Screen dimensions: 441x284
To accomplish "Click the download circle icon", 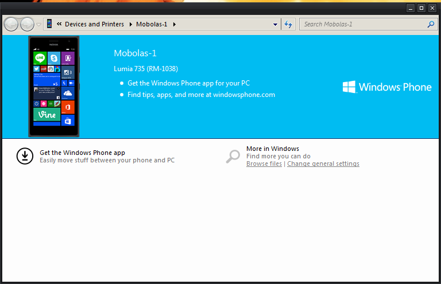I will pyautogui.click(x=25, y=156).
